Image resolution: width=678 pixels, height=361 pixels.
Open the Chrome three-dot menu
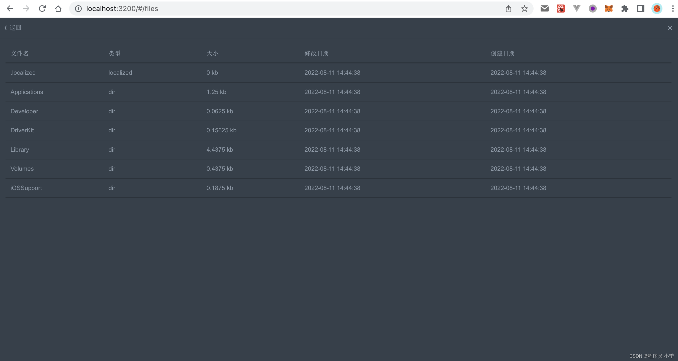[x=673, y=9]
